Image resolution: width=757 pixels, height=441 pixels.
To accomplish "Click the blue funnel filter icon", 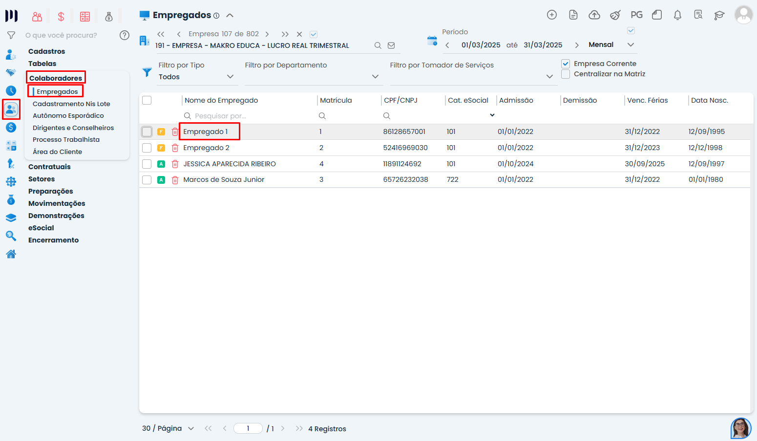I will (x=147, y=72).
